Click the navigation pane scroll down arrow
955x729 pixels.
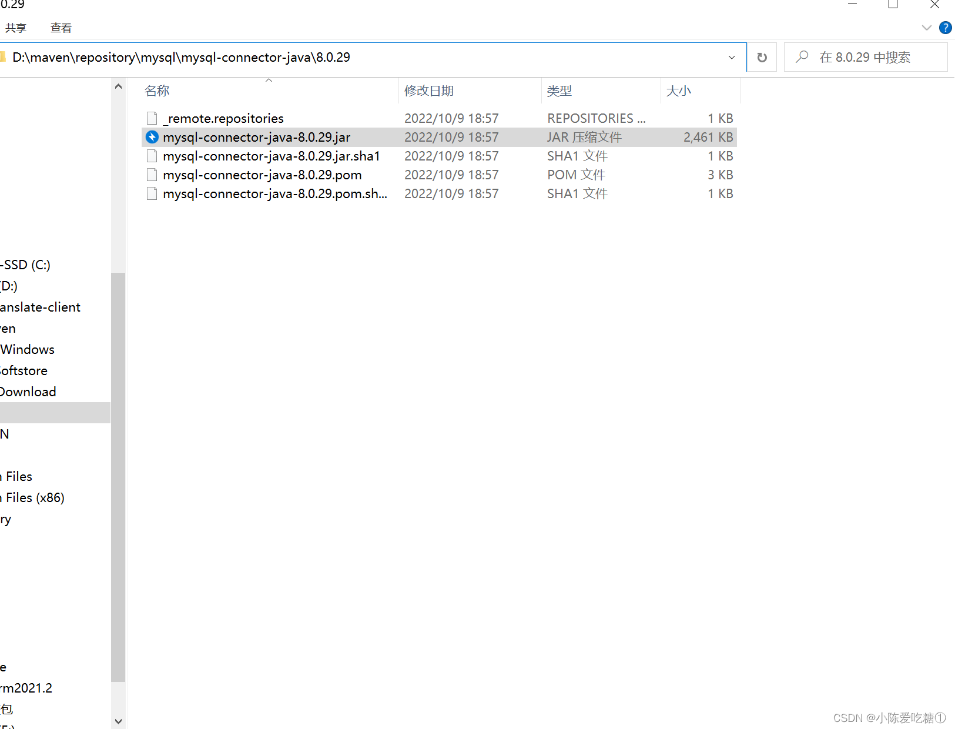[x=118, y=721]
